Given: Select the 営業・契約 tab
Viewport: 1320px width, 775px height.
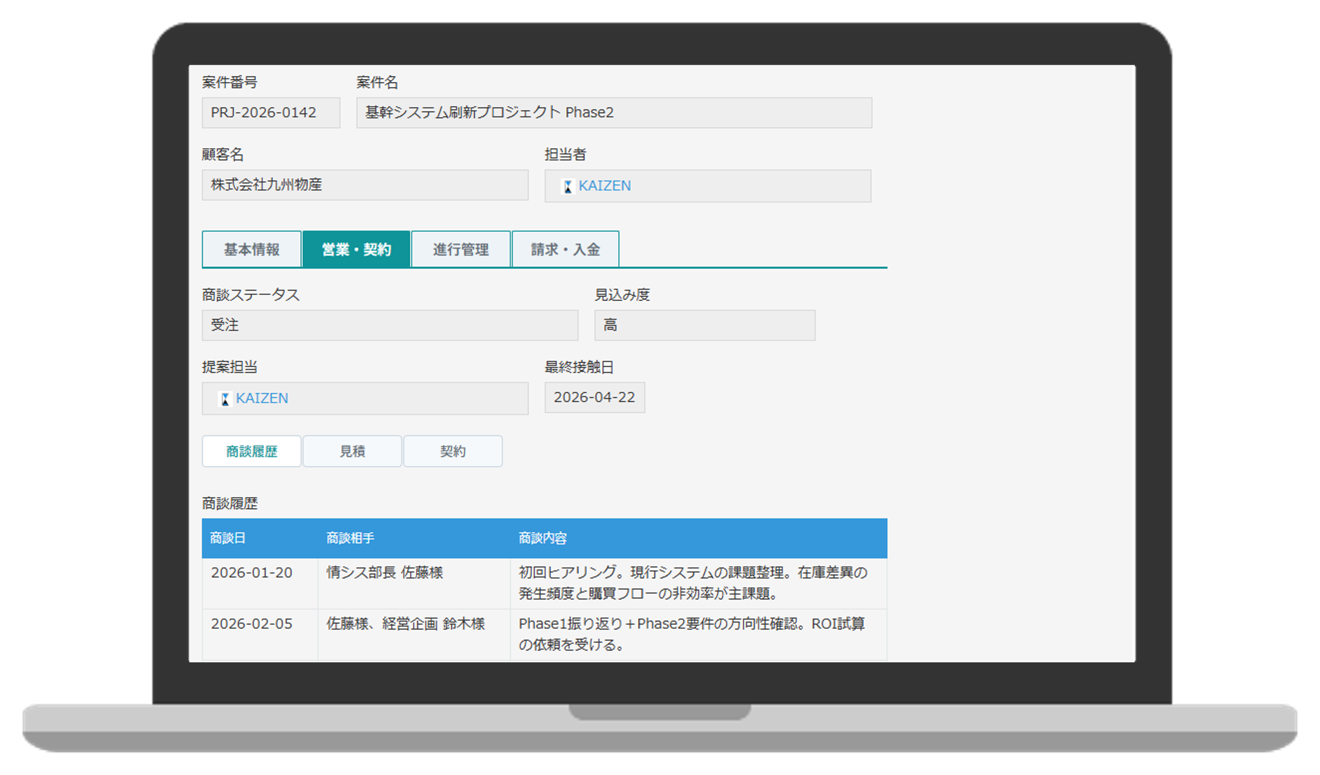Looking at the screenshot, I should 356,249.
